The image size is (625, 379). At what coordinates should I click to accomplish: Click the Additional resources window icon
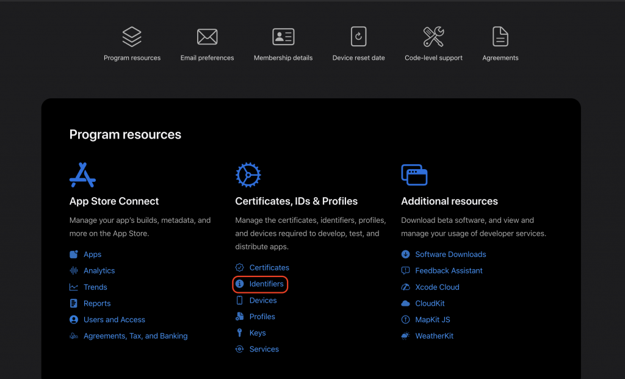(x=414, y=175)
